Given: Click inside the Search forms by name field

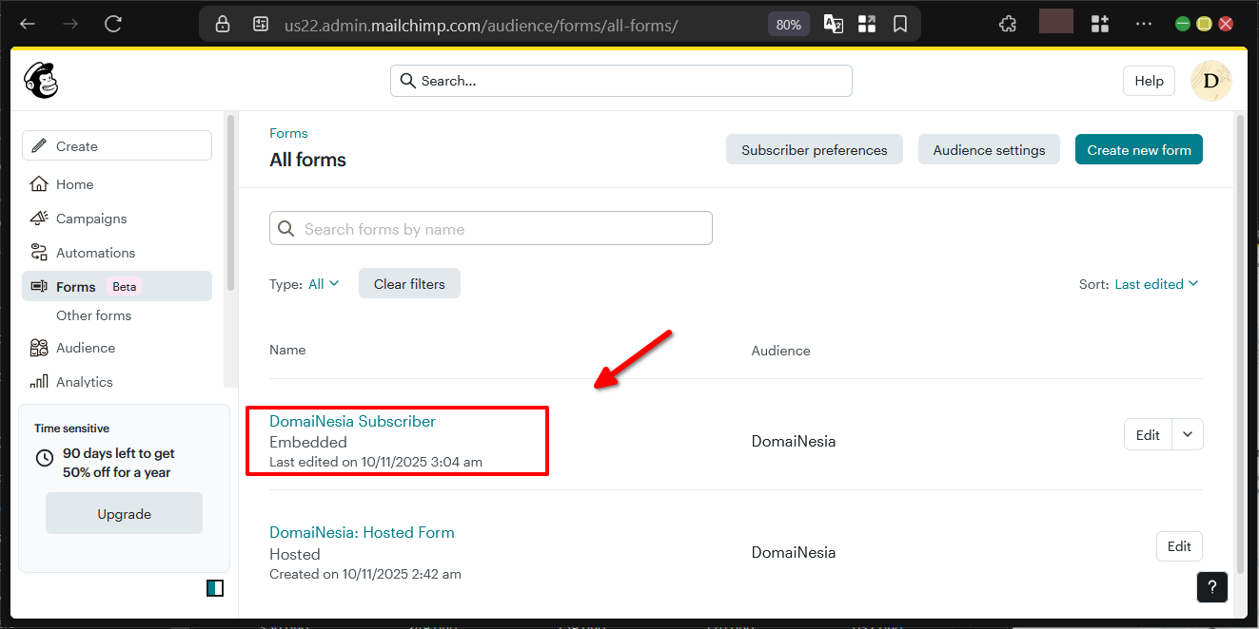Looking at the screenshot, I should pos(490,228).
